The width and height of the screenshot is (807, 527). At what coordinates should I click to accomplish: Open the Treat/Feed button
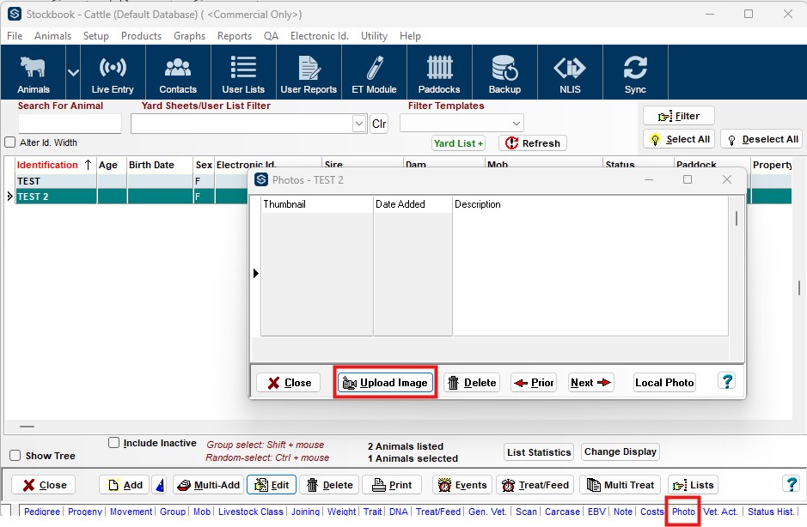tap(535, 485)
